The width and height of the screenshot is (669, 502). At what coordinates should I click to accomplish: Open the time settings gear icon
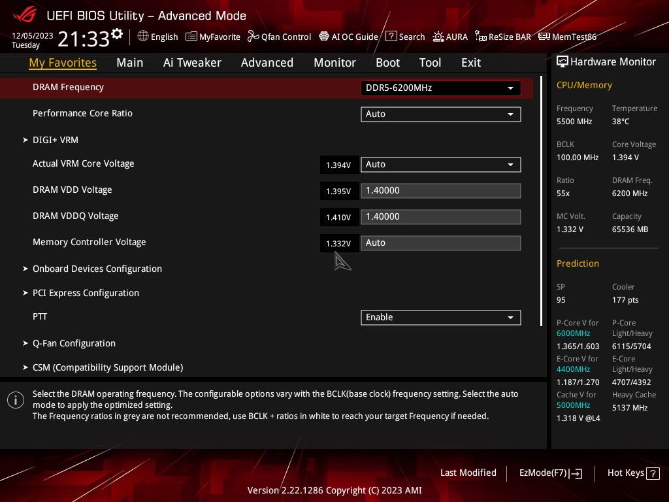click(x=117, y=34)
